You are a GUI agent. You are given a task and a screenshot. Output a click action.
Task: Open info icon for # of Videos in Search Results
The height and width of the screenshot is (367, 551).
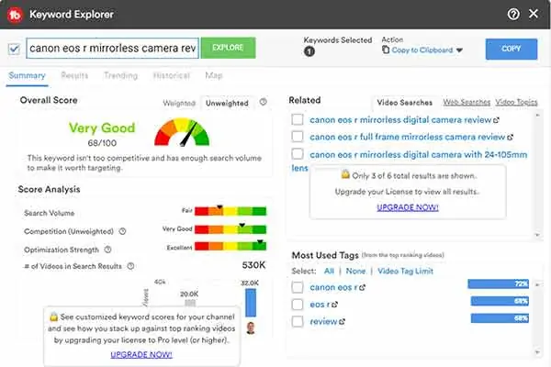click(x=130, y=266)
